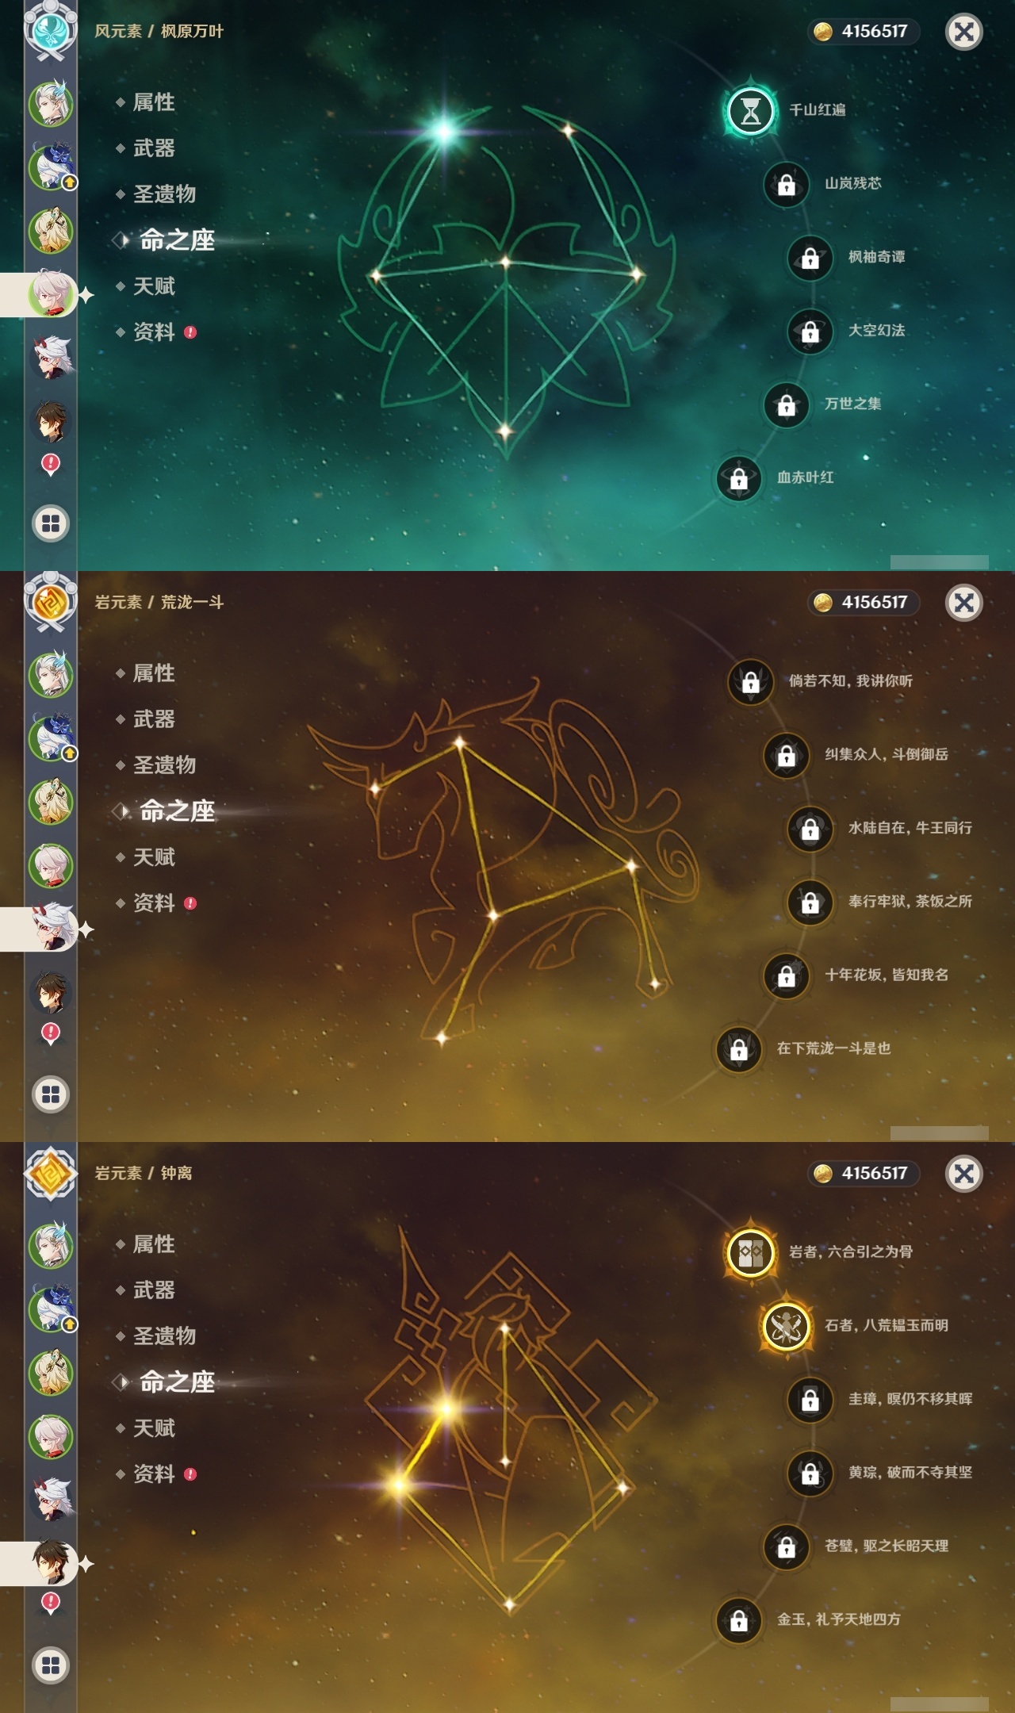Select the locked 山岚残芯 constellation node
Image resolution: width=1015 pixels, height=1713 pixels.
786,184
